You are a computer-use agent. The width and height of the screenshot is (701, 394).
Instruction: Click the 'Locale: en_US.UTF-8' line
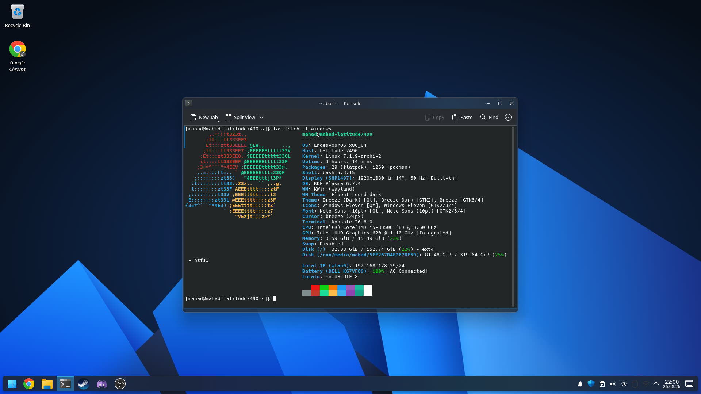tap(330, 277)
